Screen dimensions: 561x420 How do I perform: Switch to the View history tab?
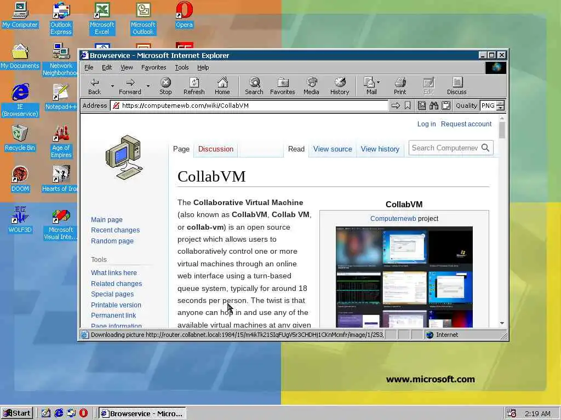[380, 149]
